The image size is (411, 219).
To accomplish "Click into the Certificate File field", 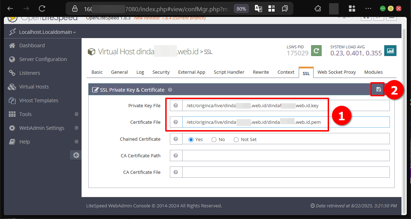I will coord(286,122).
